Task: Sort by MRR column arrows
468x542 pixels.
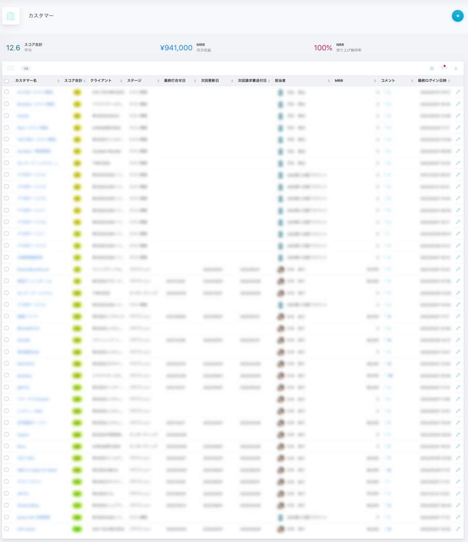Action: coord(375,81)
